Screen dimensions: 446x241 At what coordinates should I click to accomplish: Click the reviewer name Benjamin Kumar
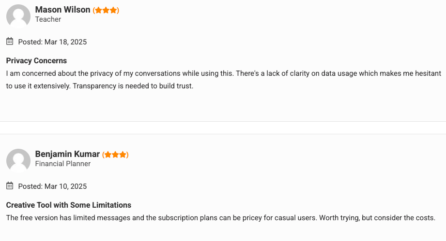[67, 154]
